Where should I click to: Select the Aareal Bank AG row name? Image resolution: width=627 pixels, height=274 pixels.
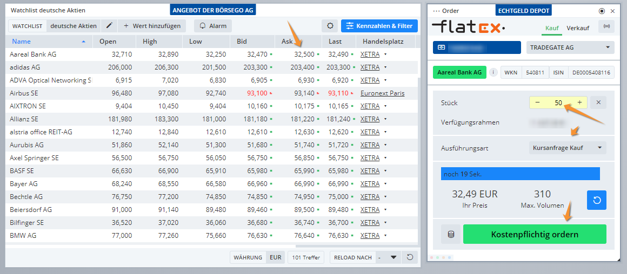tap(33, 54)
